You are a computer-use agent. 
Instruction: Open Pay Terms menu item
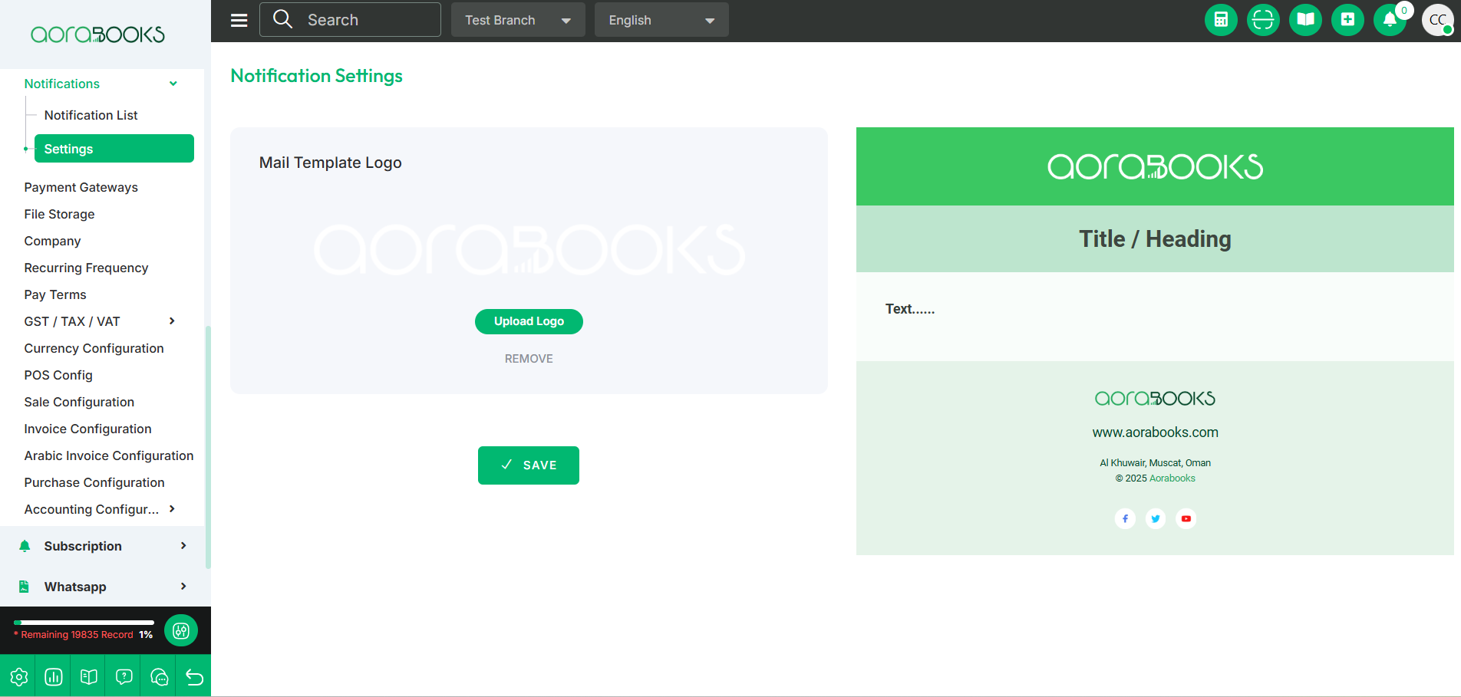55,294
